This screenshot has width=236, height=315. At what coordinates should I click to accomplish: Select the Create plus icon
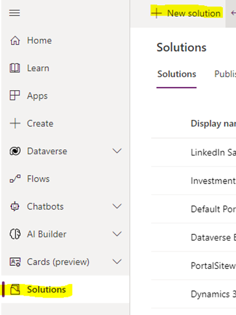pyautogui.click(x=15, y=123)
